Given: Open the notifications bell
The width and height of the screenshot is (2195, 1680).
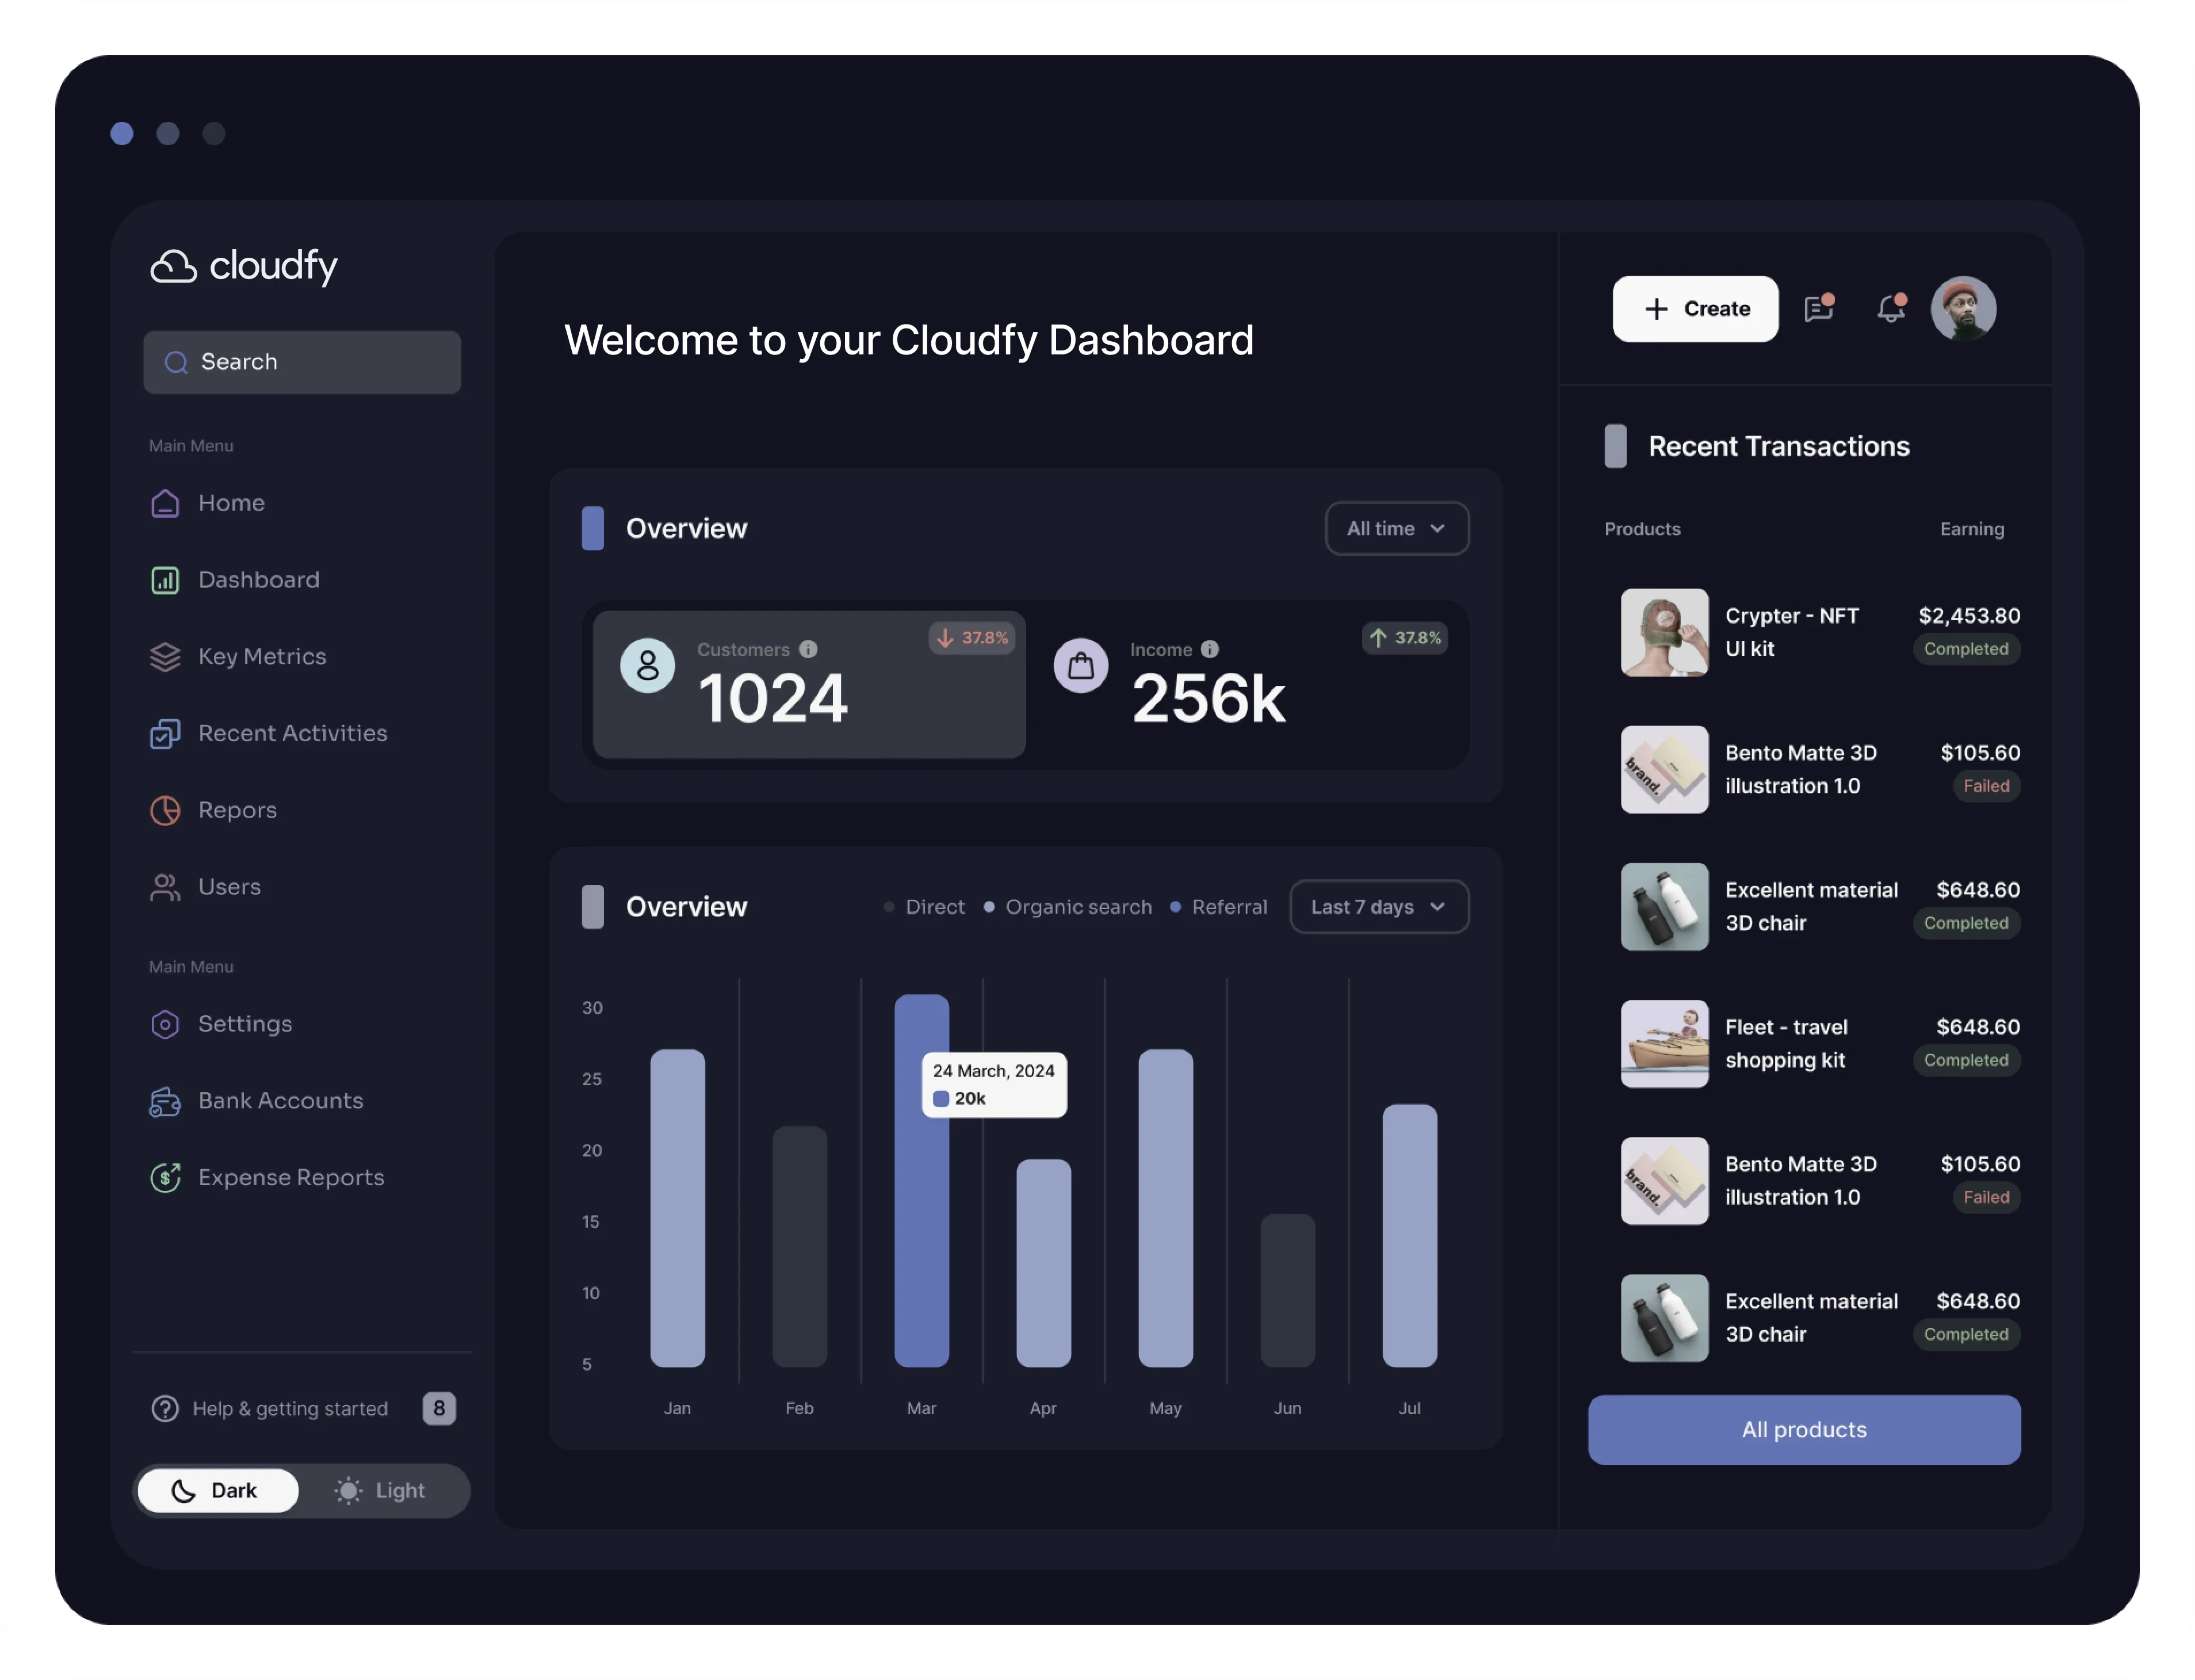Looking at the screenshot, I should (x=1890, y=309).
